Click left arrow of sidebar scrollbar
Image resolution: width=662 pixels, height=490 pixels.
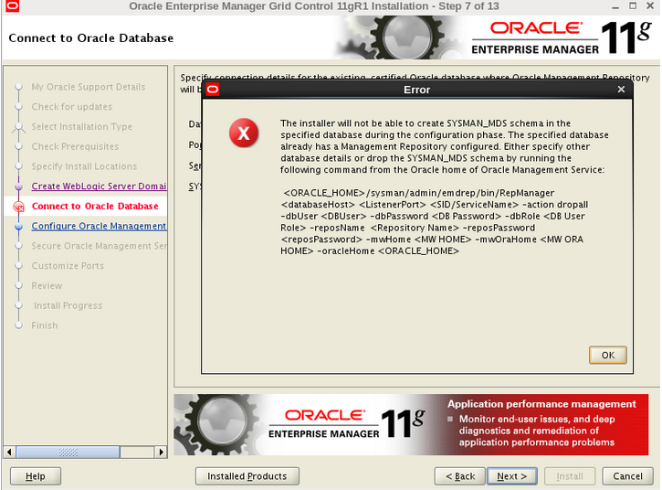pyautogui.click(x=9, y=452)
